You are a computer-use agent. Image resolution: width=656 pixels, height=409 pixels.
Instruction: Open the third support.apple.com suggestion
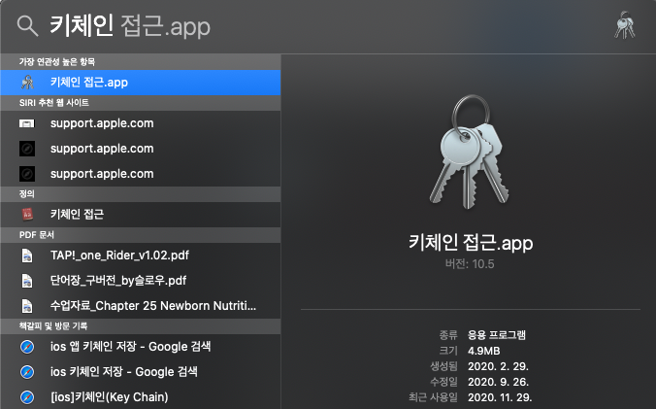[x=141, y=174]
